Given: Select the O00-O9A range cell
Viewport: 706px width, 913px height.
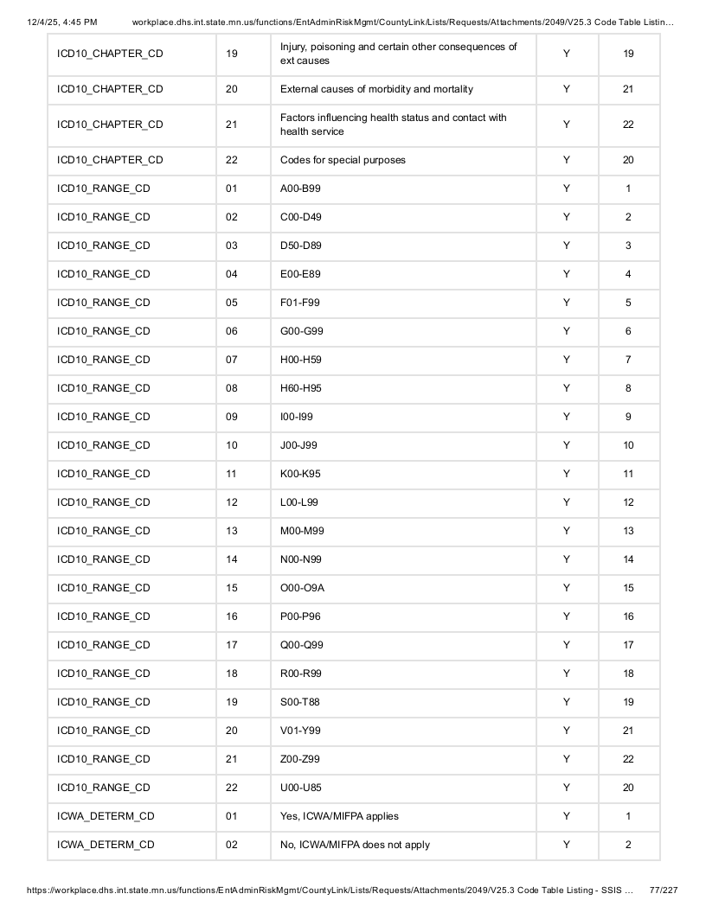Looking at the screenshot, I should coord(403,588).
